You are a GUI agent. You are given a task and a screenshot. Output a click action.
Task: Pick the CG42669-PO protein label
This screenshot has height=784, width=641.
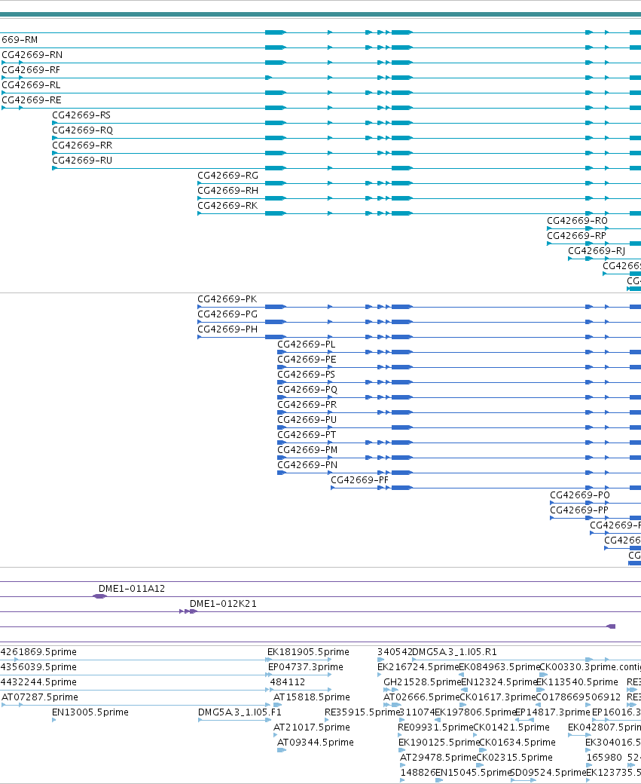[580, 495]
